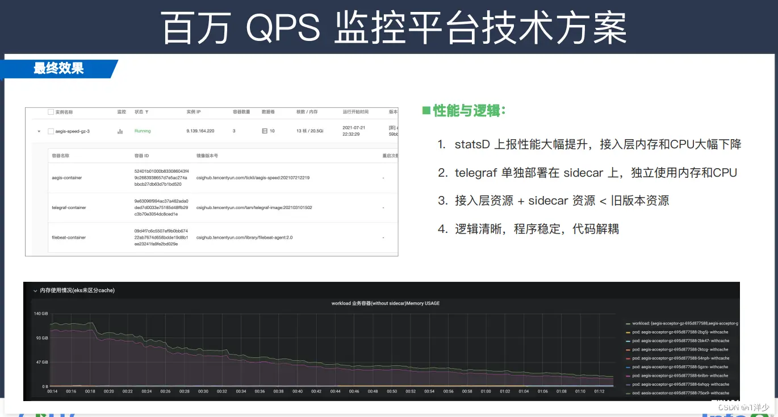Click bullet 3 about 接入层资源 + sidecar
Viewport: 778px width, 417px height.
[553, 201]
